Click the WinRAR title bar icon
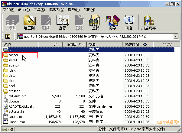Viewport: 182px width, 133px height. [4, 4]
